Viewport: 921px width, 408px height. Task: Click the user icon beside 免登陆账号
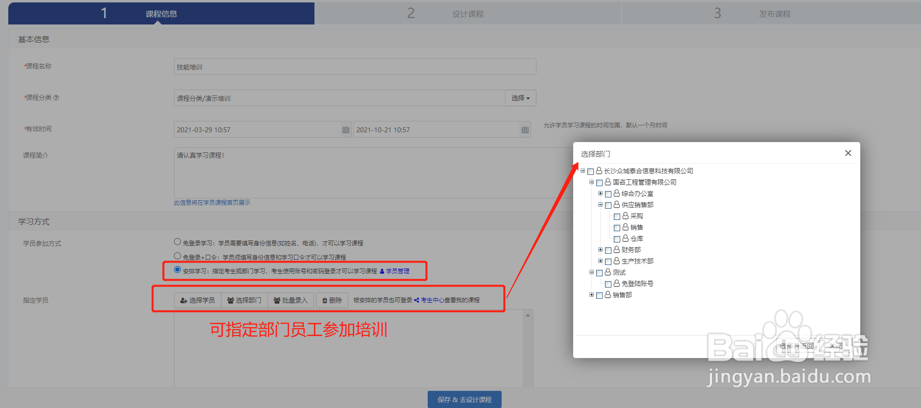tap(616, 283)
